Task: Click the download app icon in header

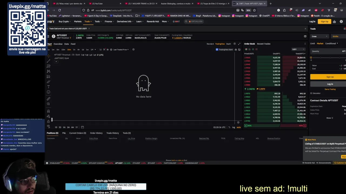Action: (x=334, y=22)
